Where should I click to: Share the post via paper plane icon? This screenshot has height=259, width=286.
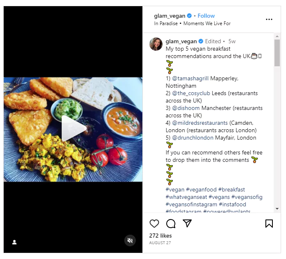[187, 224]
